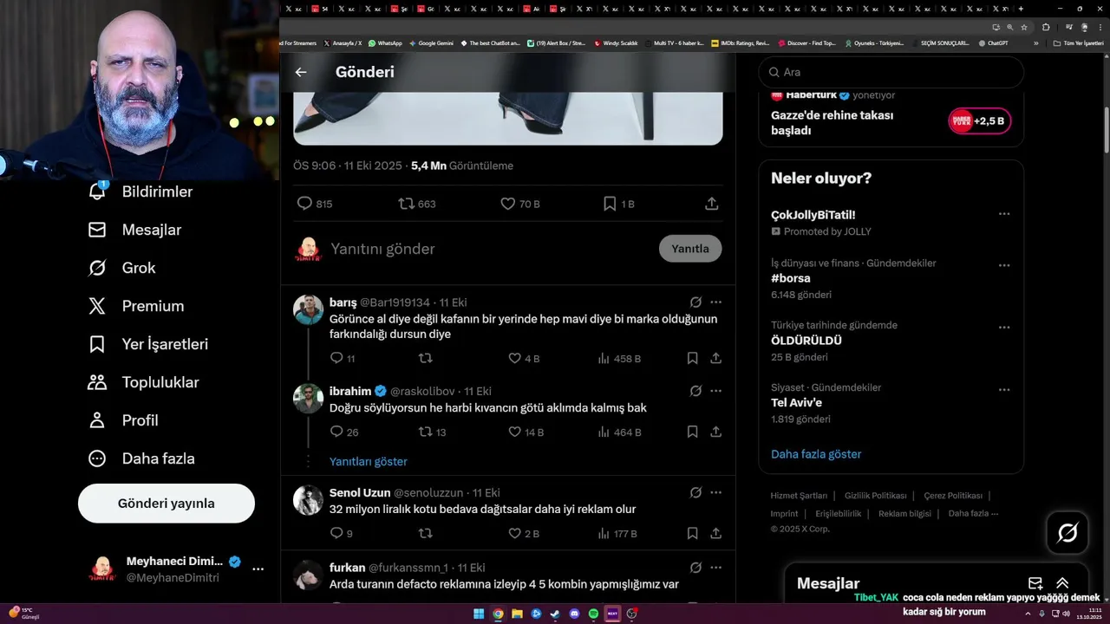Open more options on ibrahim's reply

point(716,391)
